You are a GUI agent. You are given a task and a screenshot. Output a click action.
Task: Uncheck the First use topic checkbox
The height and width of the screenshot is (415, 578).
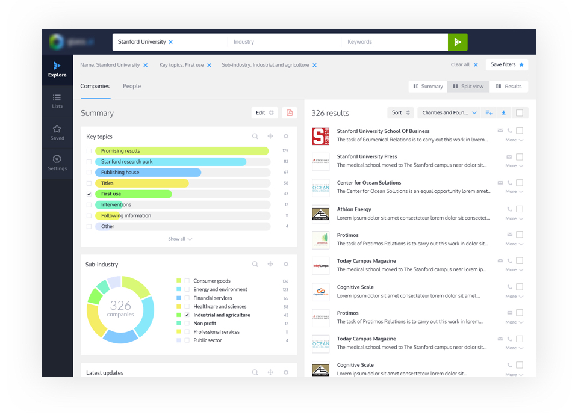coord(89,194)
